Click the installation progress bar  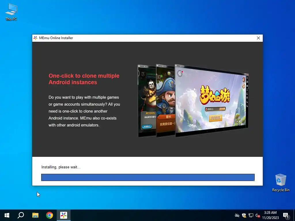pyautogui.click(x=148, y=177)
